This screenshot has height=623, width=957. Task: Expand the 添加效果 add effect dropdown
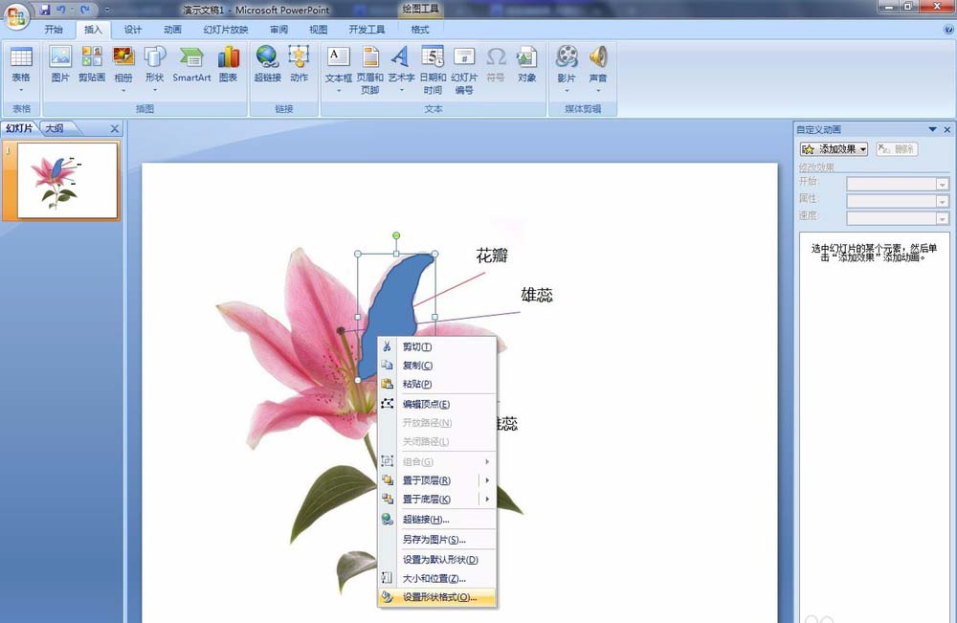click(835, 149)
